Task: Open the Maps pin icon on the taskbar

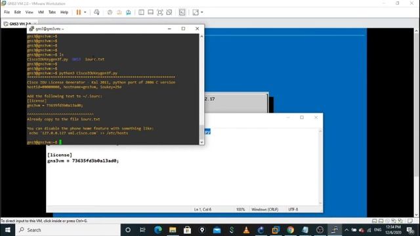Action: tap(202, 230)
